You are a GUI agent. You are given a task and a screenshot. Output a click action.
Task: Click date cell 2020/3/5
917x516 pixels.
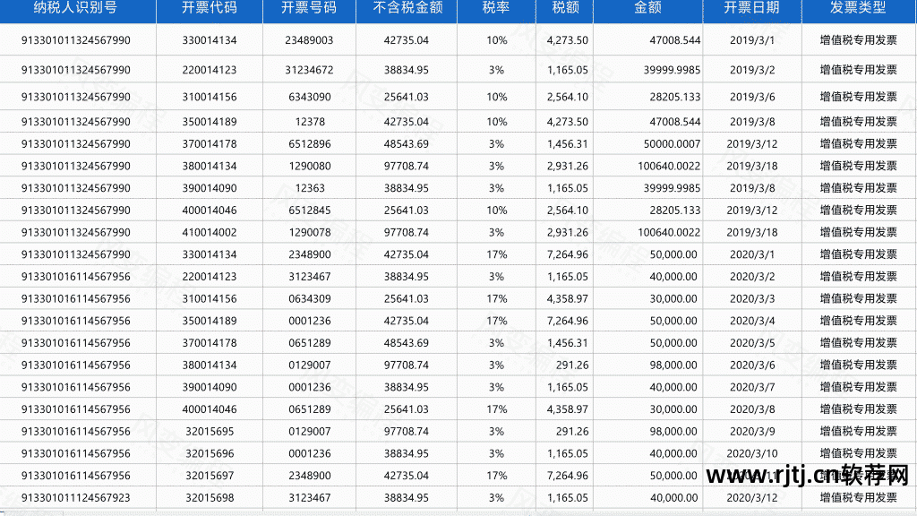tap(752, 343)
